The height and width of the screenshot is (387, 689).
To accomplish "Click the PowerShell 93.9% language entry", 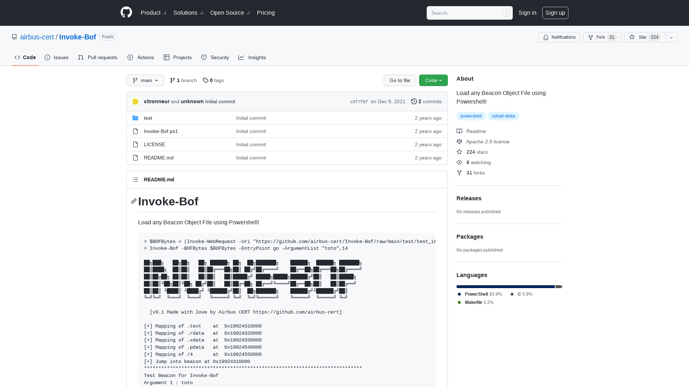I will pyautogui.click(x=480, y=294).
